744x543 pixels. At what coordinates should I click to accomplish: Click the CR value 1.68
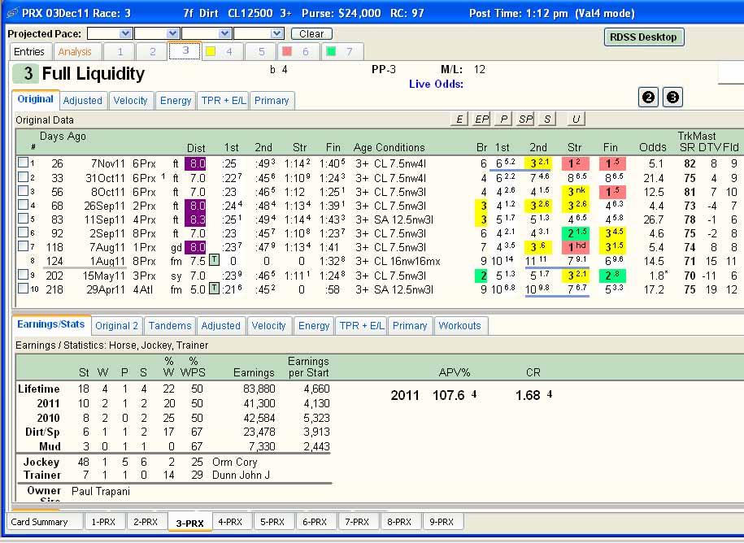528,395
